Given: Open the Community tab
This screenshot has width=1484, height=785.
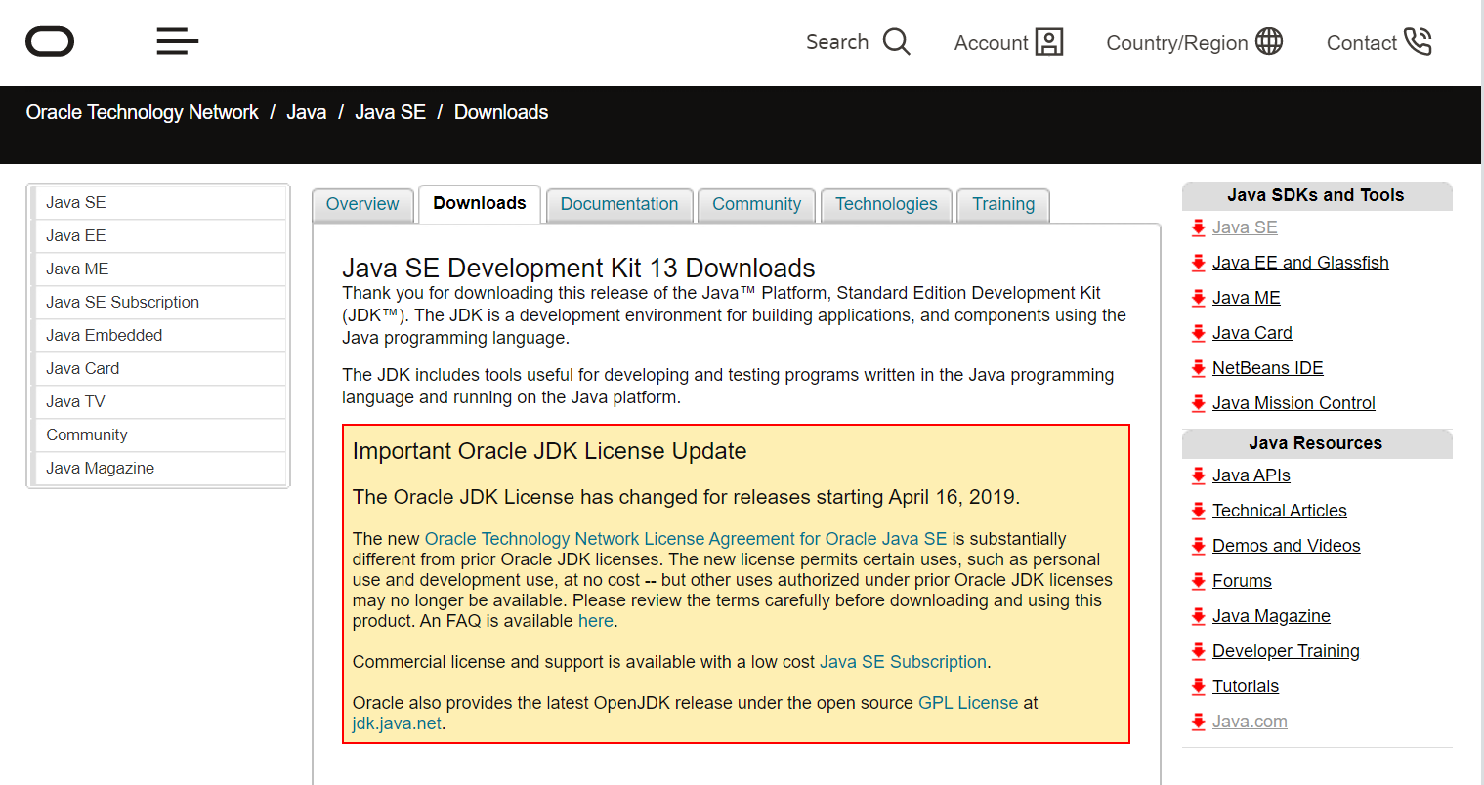Looking at the screenshot, I should pyautogui.click(x=757, y=205).
